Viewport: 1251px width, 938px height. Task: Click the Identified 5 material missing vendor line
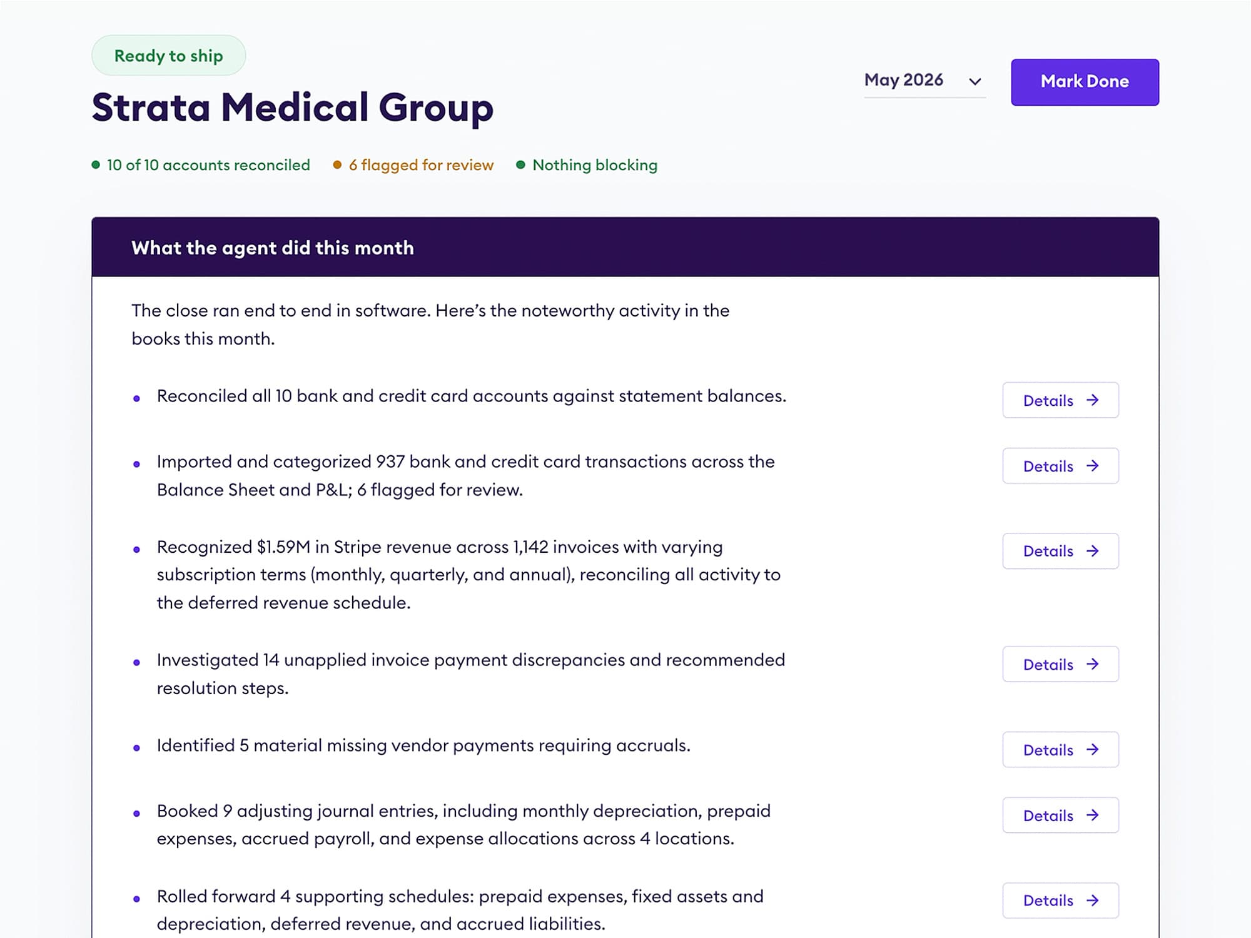[423, 745]
